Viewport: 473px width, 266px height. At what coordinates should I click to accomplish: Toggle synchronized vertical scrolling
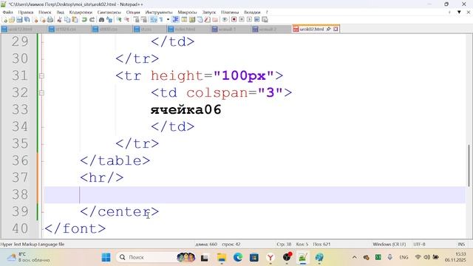coord(136,20)
